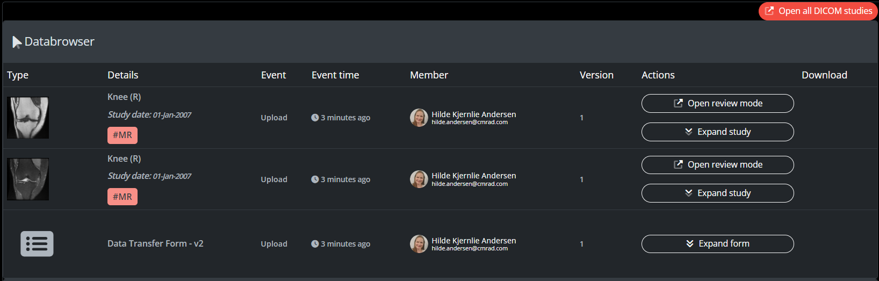Click external-link icon on Open all DICOM studies
Viewport: 879px width, 281px height.
click(x=769, y=11)
